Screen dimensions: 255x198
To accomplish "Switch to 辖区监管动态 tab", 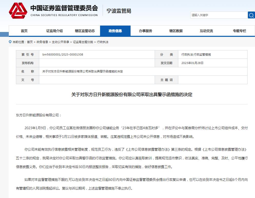I will (x=85, y=31).
